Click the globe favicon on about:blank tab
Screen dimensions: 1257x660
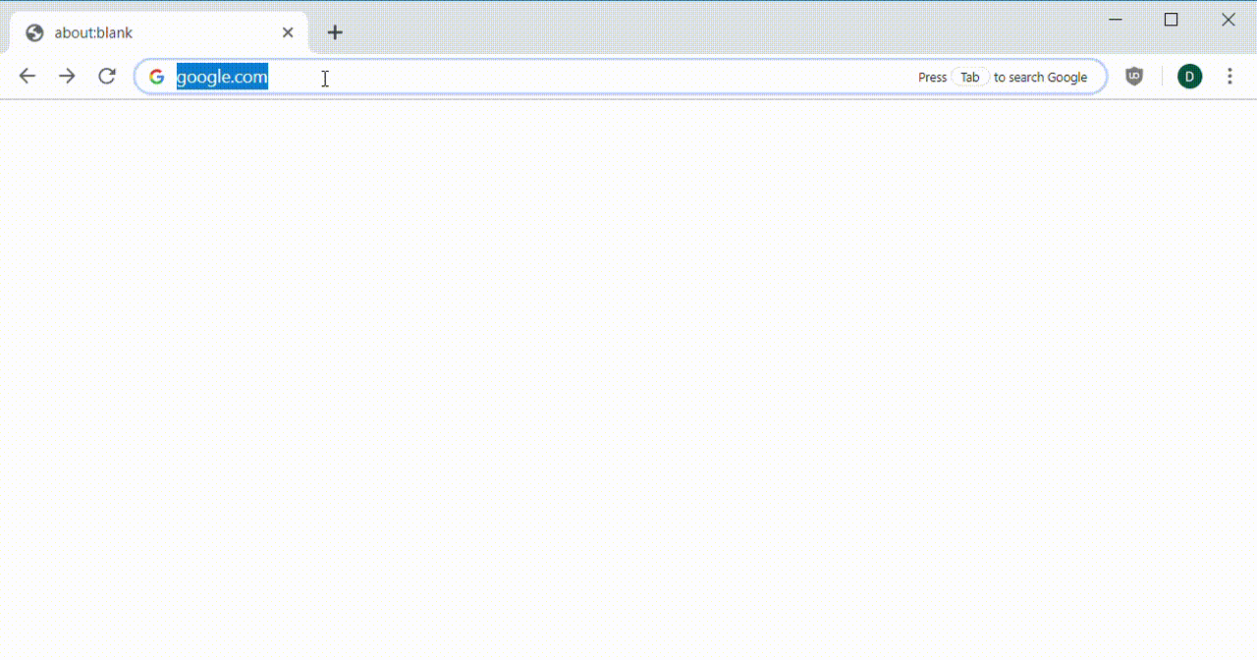click(34, 32)
